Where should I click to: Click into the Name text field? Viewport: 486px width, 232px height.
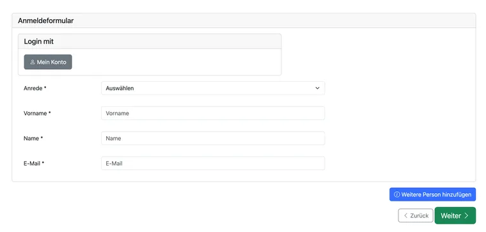pyautogui.click(x=213, y=138)
